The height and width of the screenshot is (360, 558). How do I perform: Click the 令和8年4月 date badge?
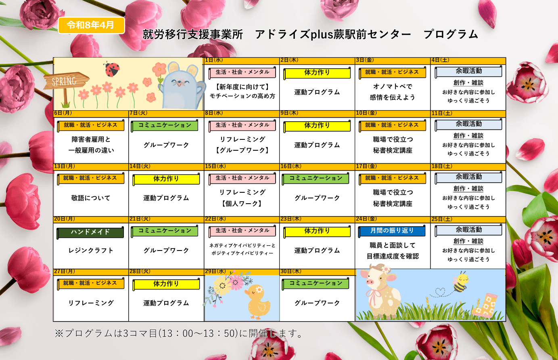(x=91, y=25)
